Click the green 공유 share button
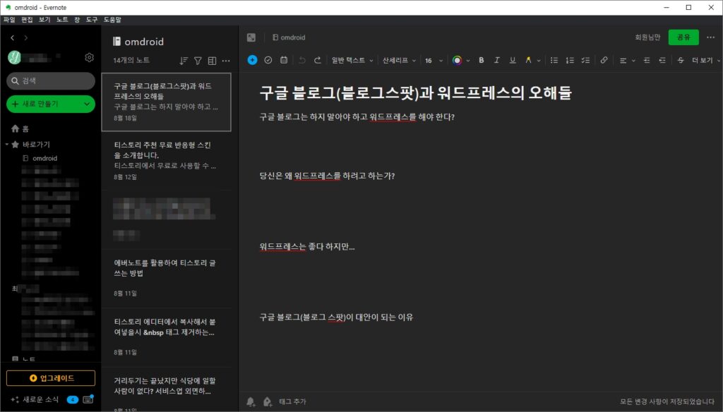This screenshot has width=723, height=412. point(683,37)
